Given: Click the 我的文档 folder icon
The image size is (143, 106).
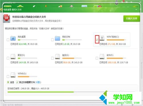Looking at the screenshot, I should pyautogui.click(x=57, y=38).
